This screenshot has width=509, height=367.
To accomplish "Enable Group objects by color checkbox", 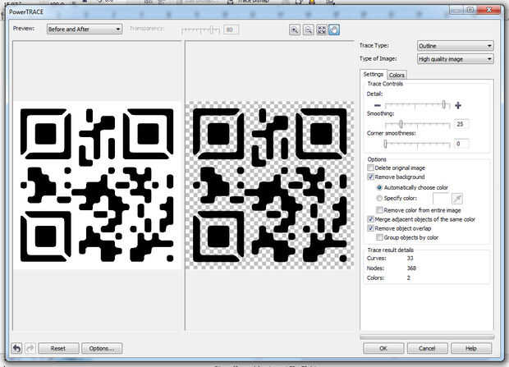I will (x=379, y=237).
